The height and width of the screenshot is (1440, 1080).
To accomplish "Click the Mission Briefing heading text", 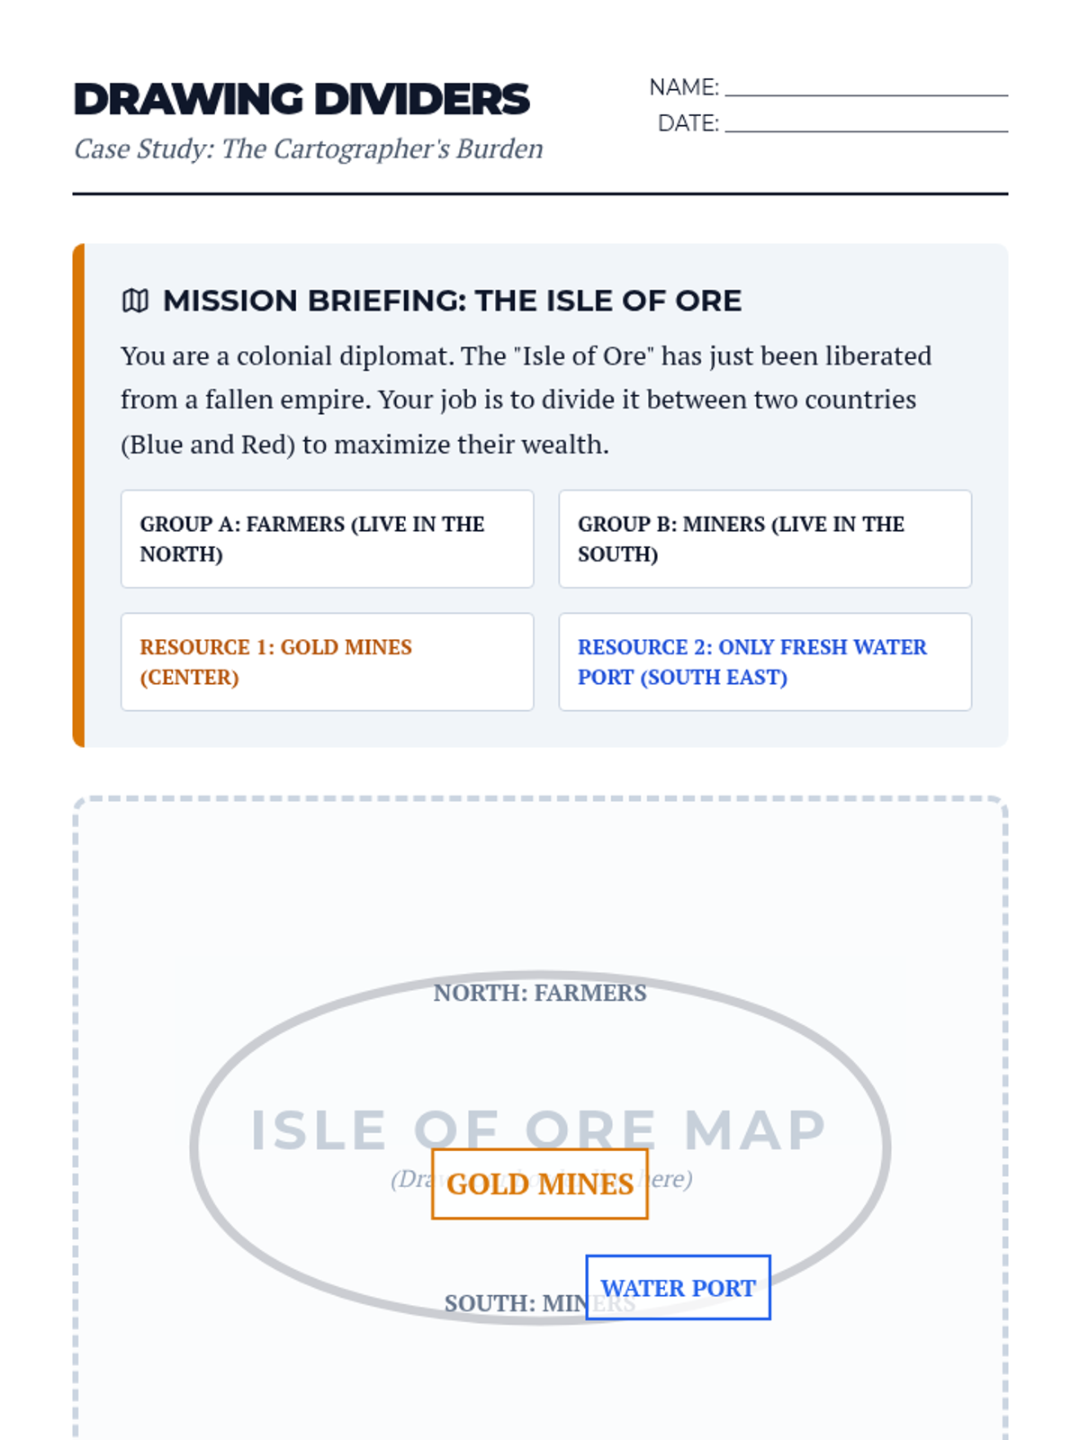I will 452,301.
